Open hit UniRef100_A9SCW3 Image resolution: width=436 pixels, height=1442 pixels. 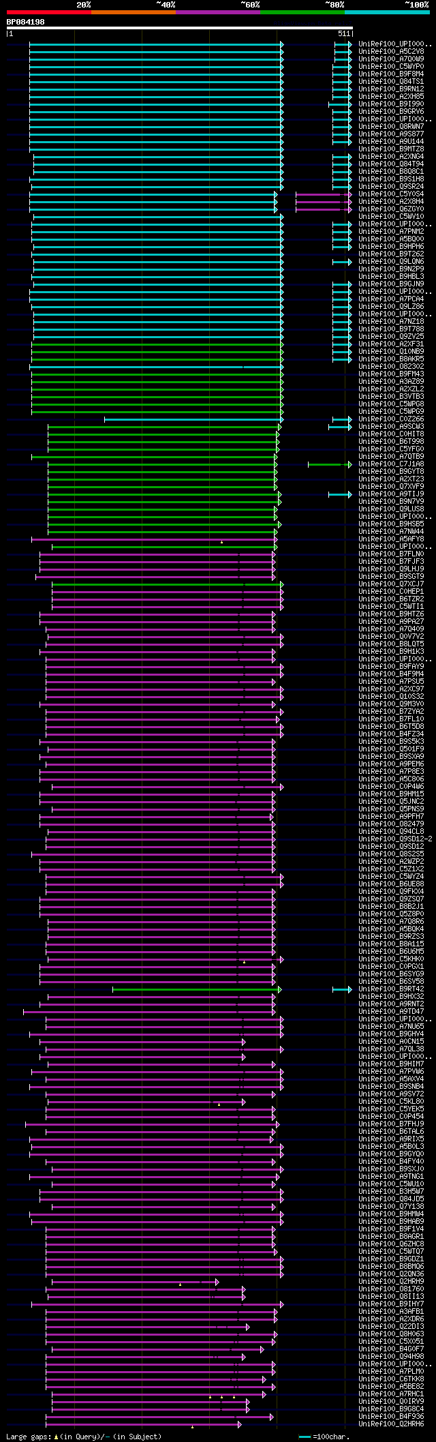tap(391, 426)
